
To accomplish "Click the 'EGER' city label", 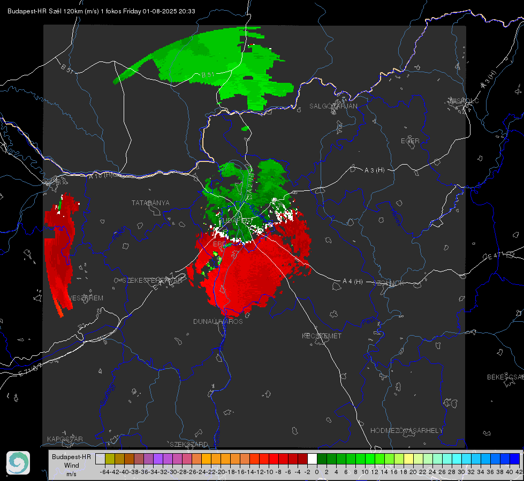I will (x=410, y=141).
